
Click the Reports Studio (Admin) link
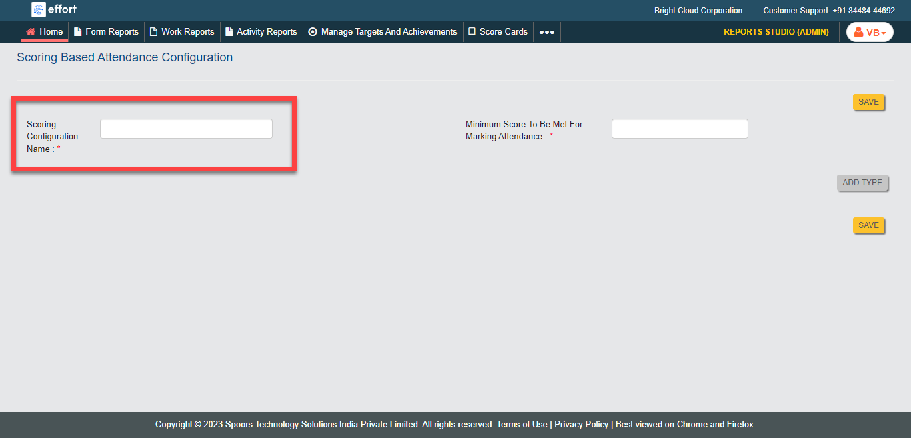point(776,32)
